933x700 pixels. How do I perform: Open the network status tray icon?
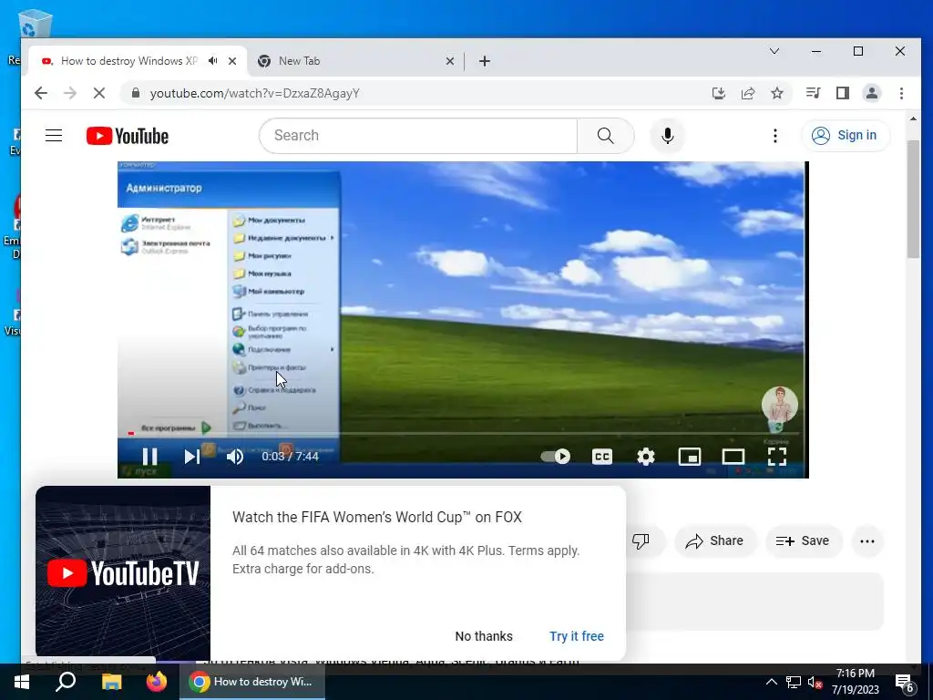coord(794,682)
